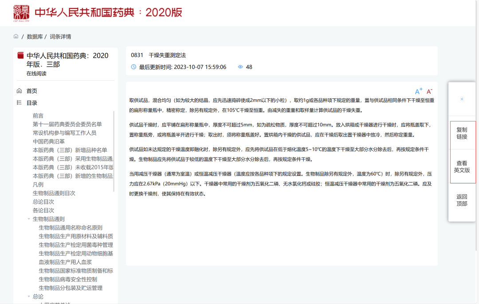Click the sidebar contents scrollbar

tap(114, 151)
